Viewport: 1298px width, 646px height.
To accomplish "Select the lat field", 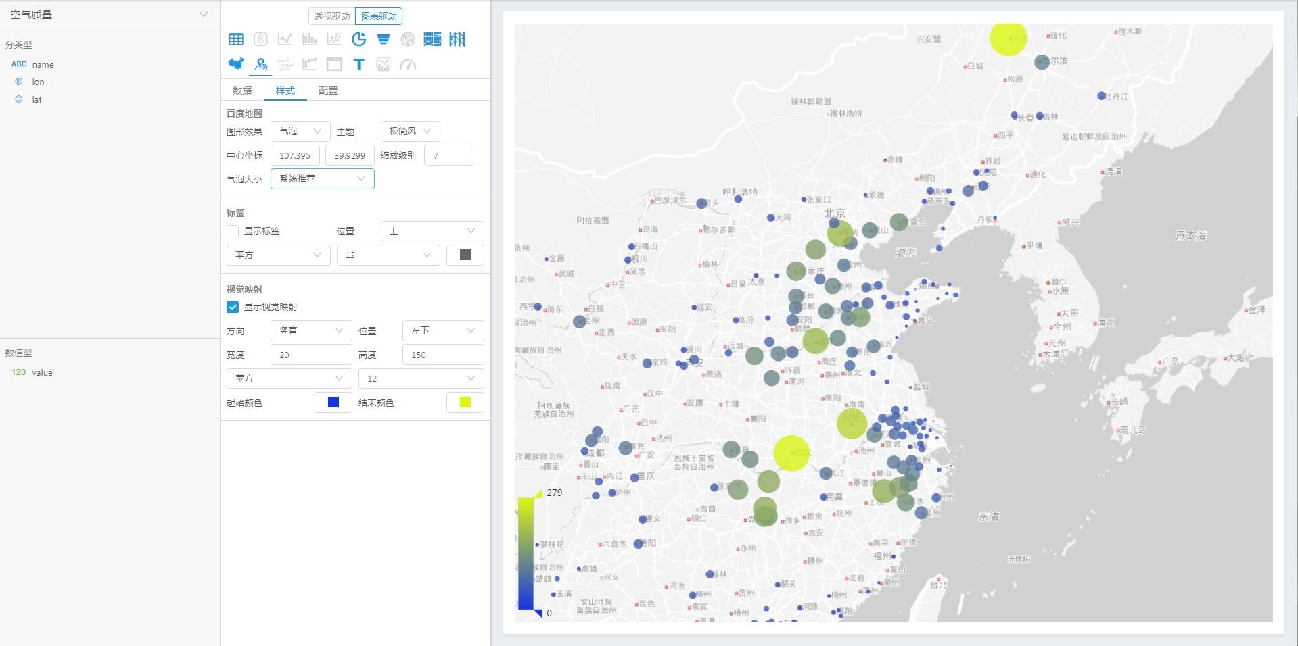I will coord(37,99).
